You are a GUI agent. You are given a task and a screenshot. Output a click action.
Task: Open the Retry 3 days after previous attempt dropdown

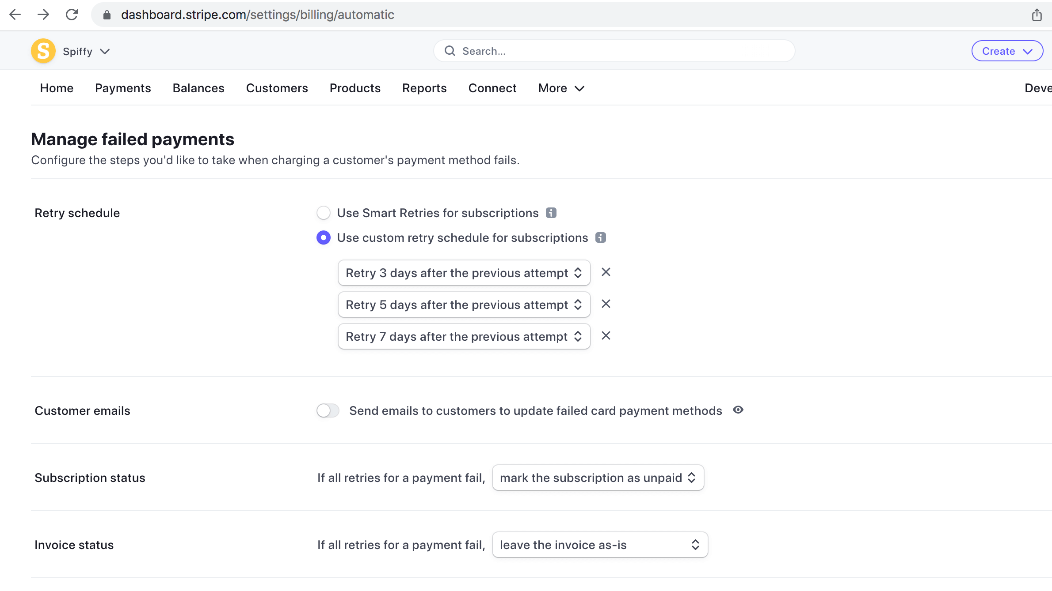(x=464, y=273)
